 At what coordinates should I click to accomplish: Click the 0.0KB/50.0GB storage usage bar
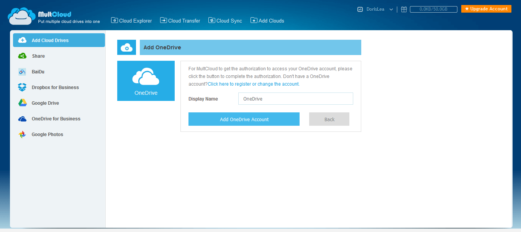(x=434, y=9)
